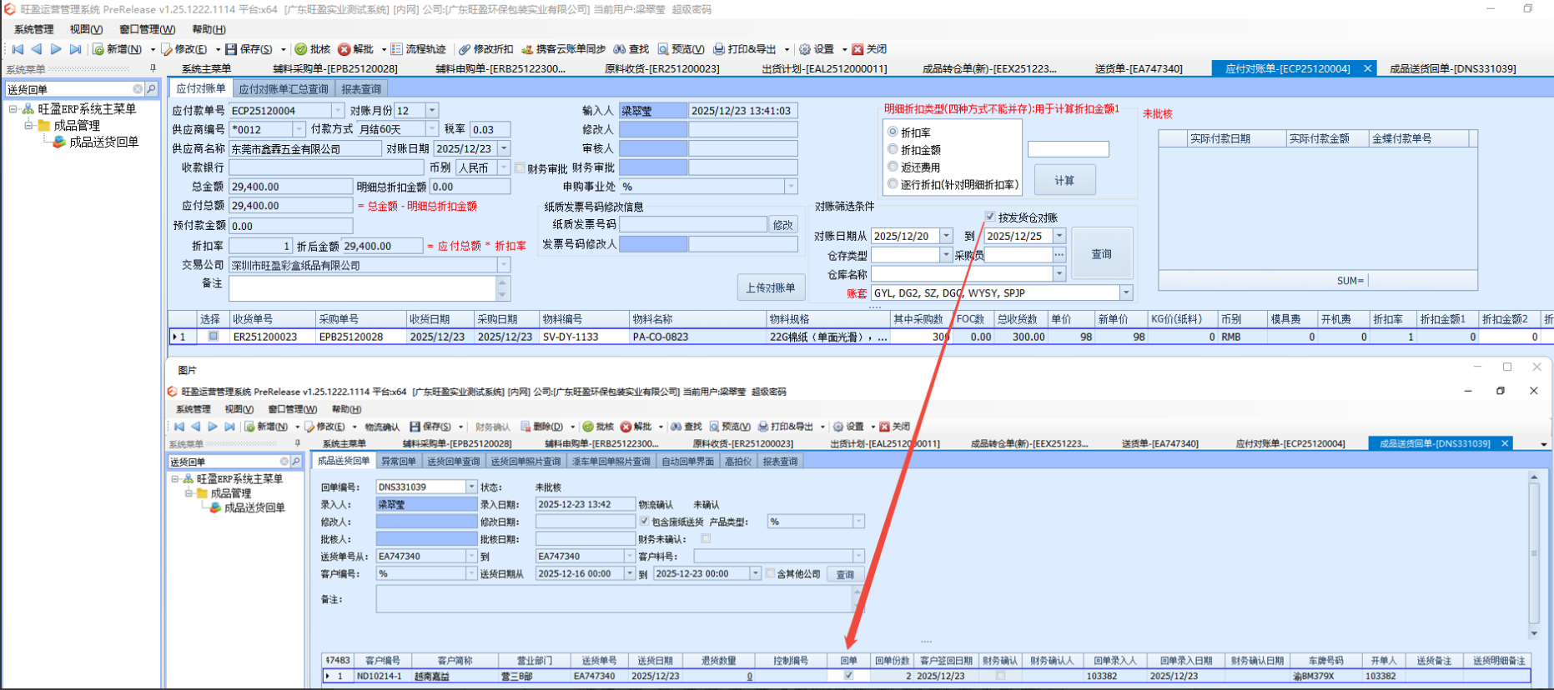Open 流程轨迹 from the main toolbar
Image resolution: width=1554 pixels, height=690 pixels.
coord(419,49)
